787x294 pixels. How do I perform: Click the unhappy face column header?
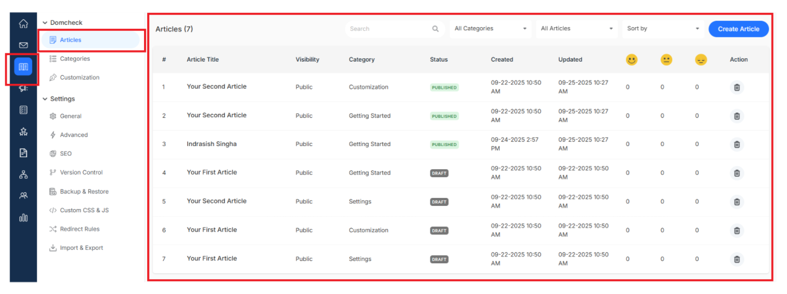coord(701,60)
